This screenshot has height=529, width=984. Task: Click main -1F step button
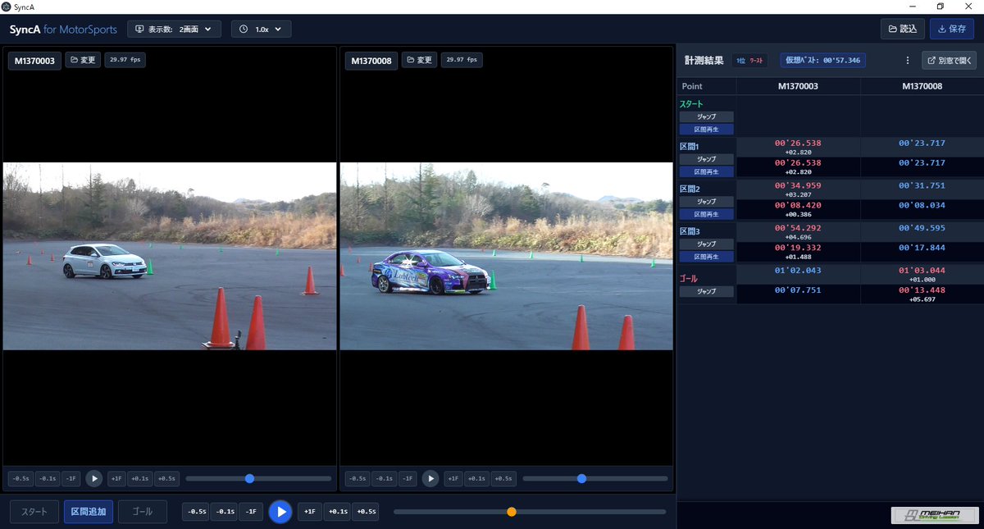click(x=251, y=512)
